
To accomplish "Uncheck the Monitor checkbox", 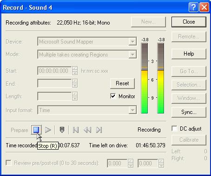I will click(x=113, y=96).
